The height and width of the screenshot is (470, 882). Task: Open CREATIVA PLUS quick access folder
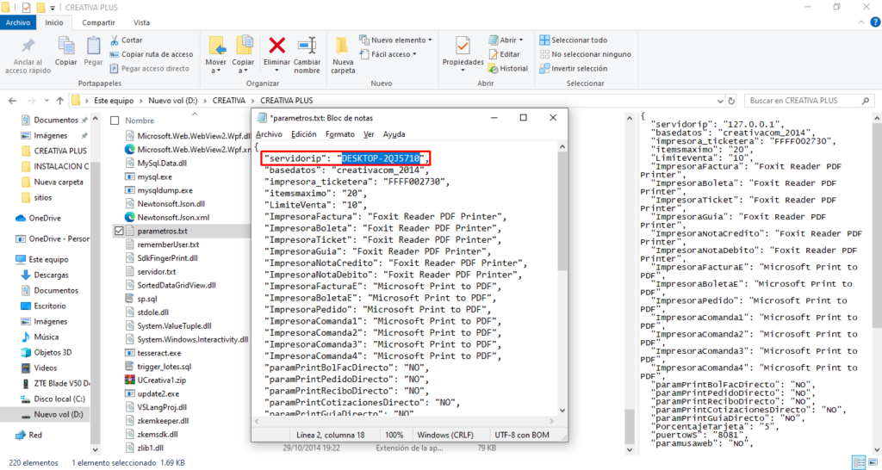(60, 151)
